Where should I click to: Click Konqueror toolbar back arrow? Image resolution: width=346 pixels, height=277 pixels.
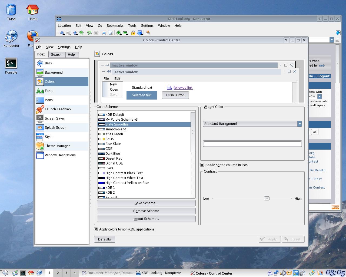[62, 33]
